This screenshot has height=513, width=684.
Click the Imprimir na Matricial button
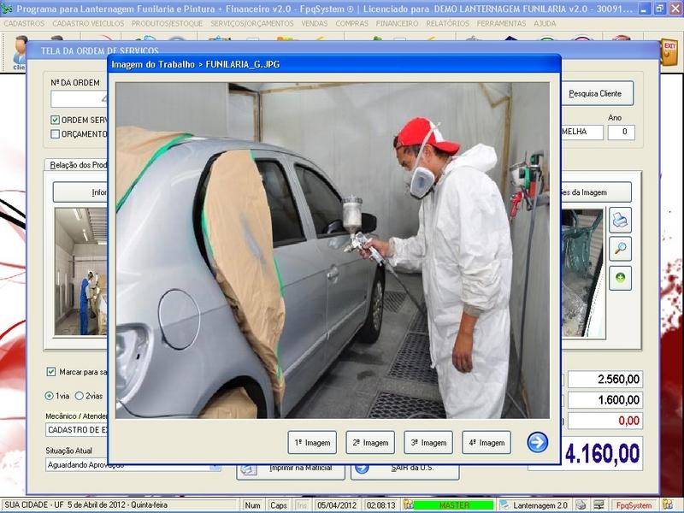click(291, 470)
